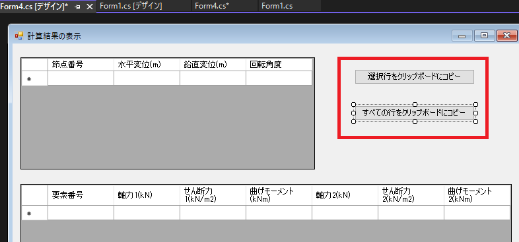This screenshot has height=242, width=519.
Task: Click new-row asterisk in upper grid
Action: (x=29, y=79)
